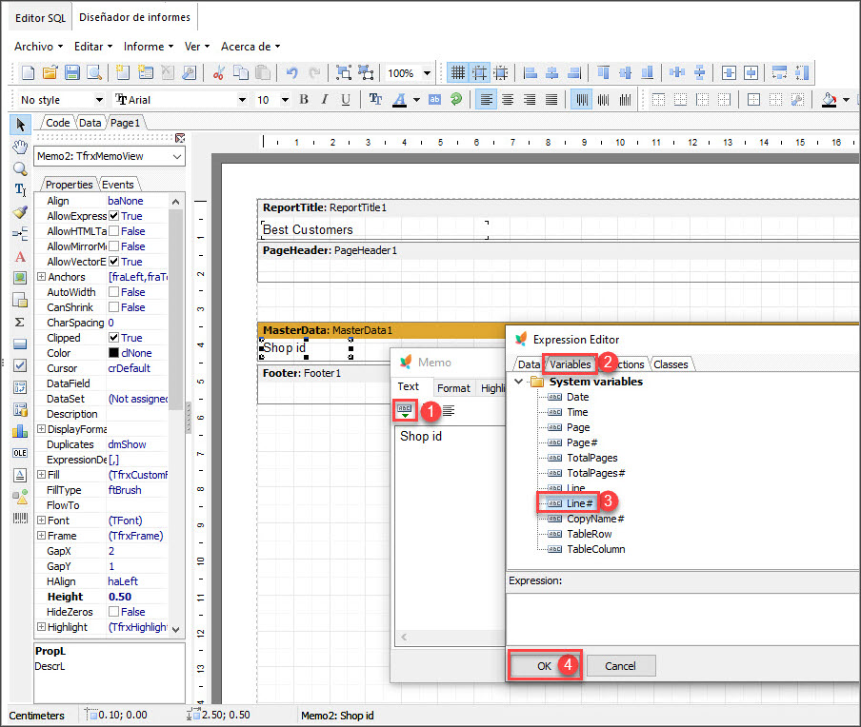The height and width of the screenshot is (727, 861).
Task: Click the Save report floppy icon
Action: [x=72, y=72]
